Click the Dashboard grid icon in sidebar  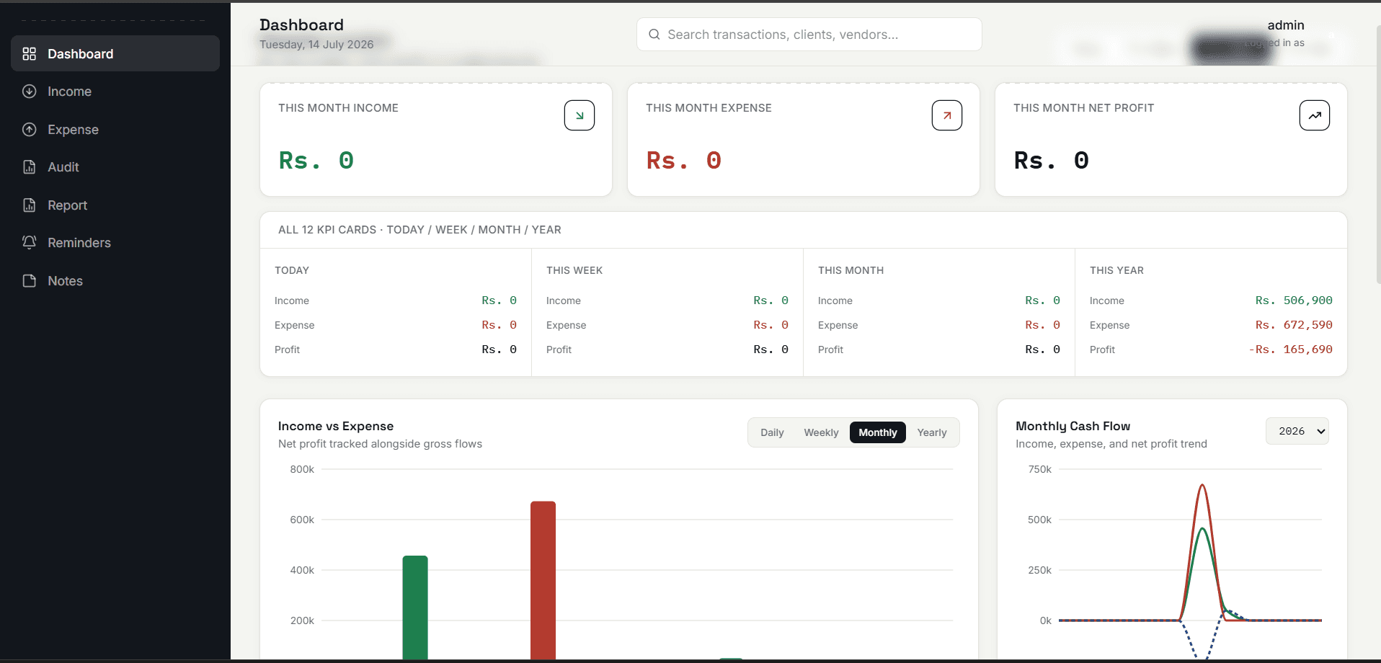29,54
